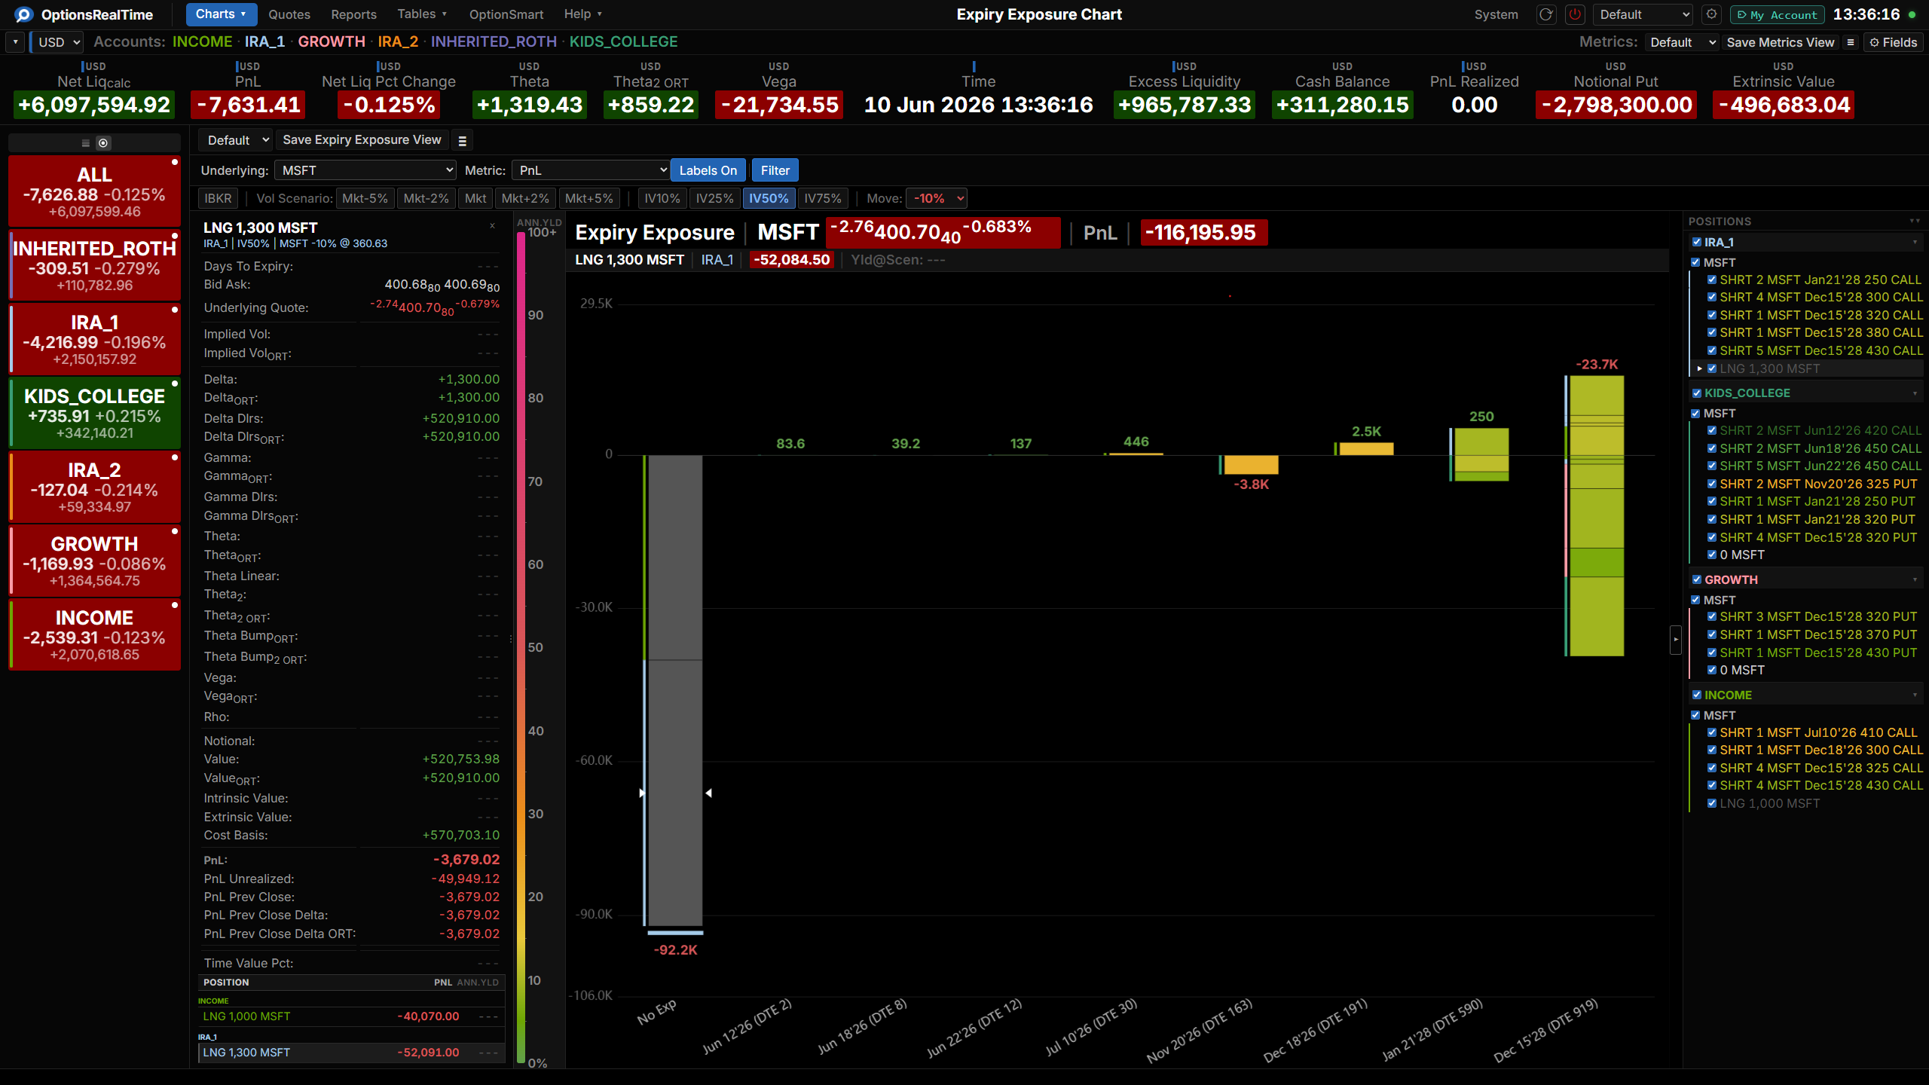Click the white dot on IRA_2 card
The height and width of the screenshot is (1085, 1929).
click(x=175, y=457)
